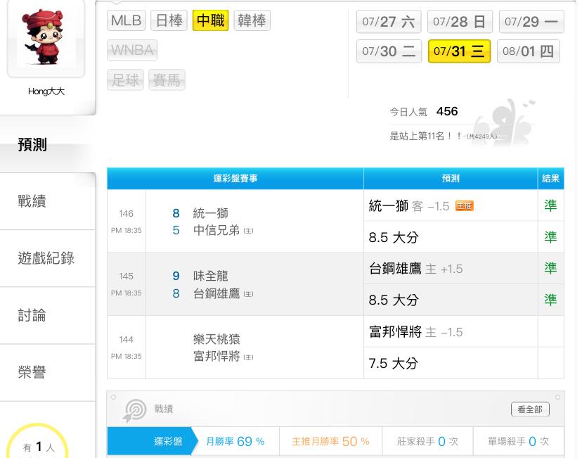
Task: Choose date 07/29 一
Action: tap(531, 22)
